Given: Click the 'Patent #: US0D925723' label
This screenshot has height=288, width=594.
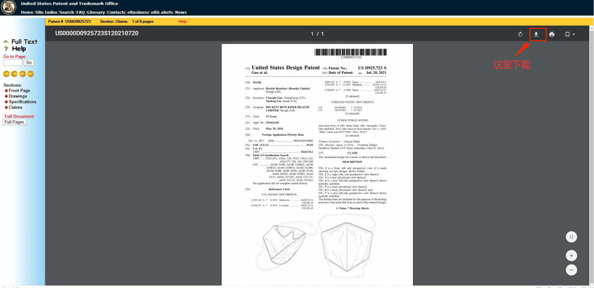Looking at the screenshot, I should point(69,22).
